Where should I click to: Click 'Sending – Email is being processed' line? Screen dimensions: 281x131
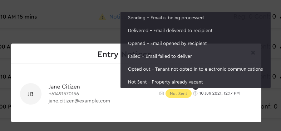pyautogui.click(x=166, y=18)
